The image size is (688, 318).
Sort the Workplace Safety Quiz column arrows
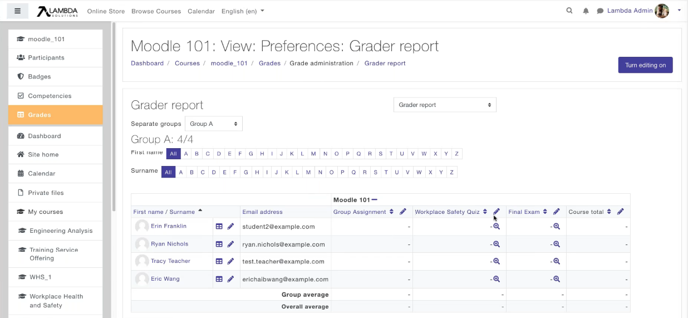485,212
